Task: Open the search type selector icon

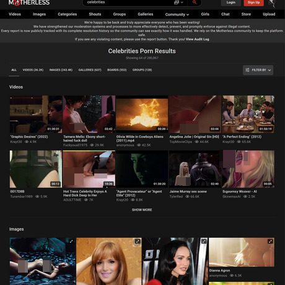Action: (x=178, y=2)
